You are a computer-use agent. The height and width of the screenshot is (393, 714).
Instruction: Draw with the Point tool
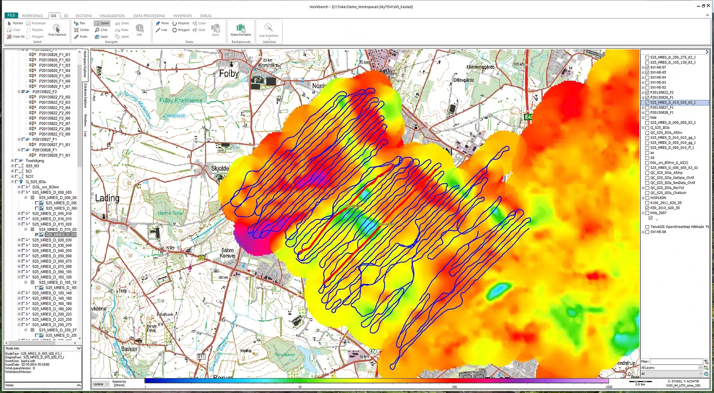[x=162, y=23]
